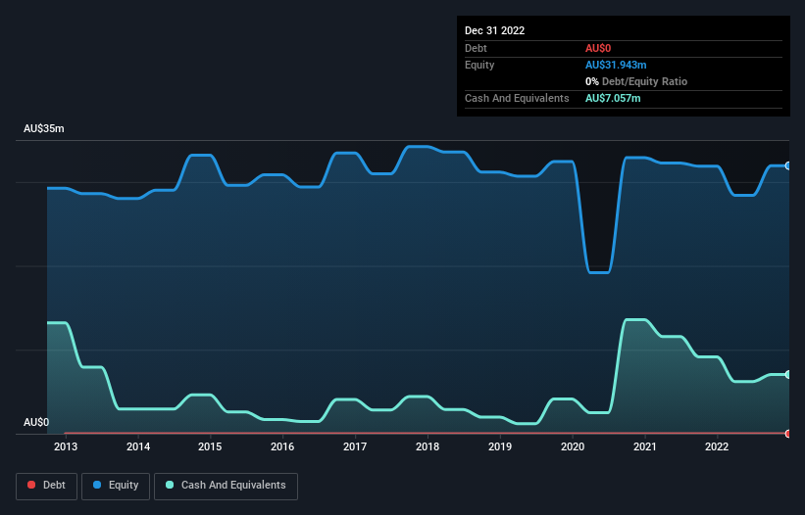
Task: Click the 0% Debt/Equity Ratio text
Action: pyautogui.click(x=636, y=81)
